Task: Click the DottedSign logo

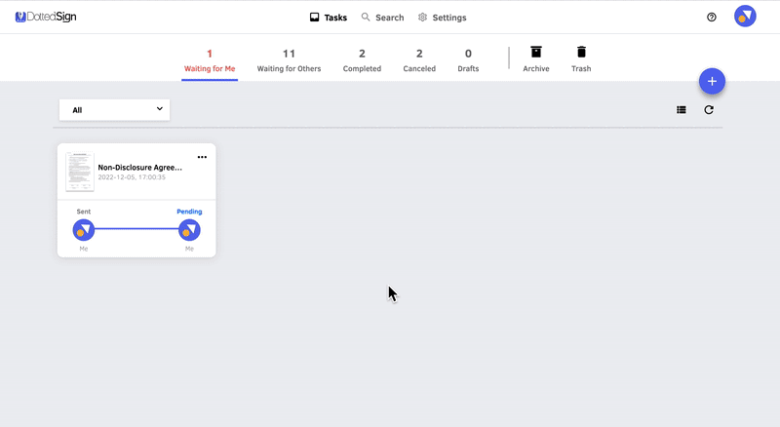Action: tap(46, 17)
